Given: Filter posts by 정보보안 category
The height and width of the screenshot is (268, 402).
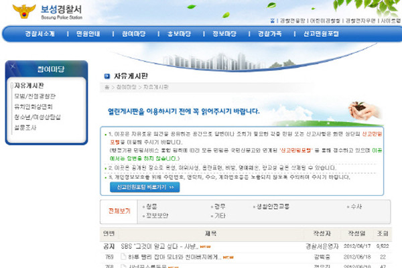Looking at the screenshot, I should (x=157, y=216).
